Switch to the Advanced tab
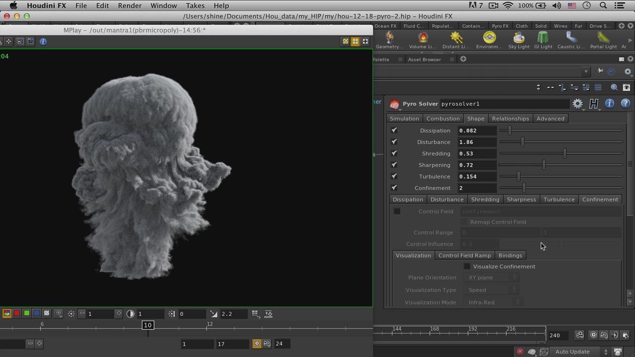Viewport: 635px width, 357px height. [550, 119]
